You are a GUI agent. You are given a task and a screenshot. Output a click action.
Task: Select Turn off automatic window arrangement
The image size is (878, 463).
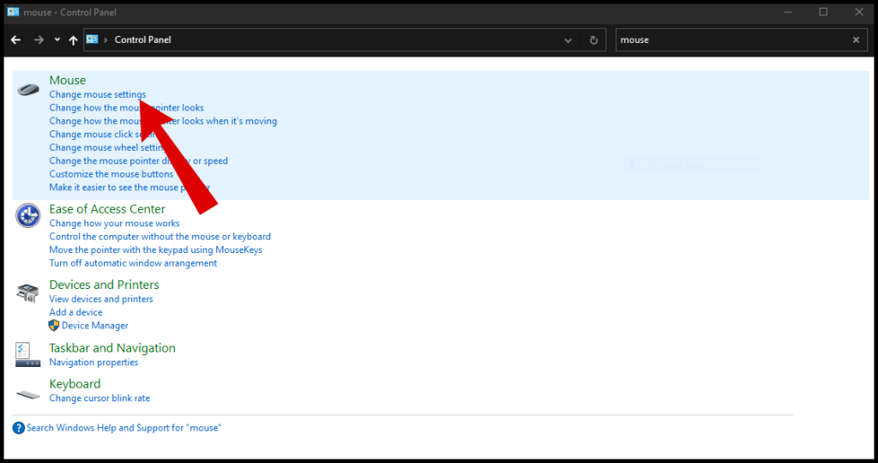click(133, 263)
